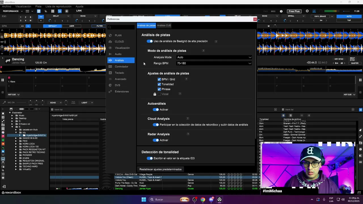The height and width of the screenshot is (204, 363).
Task: Toggle high precision Beatgrid analysis switch
Action: point(150,41)
